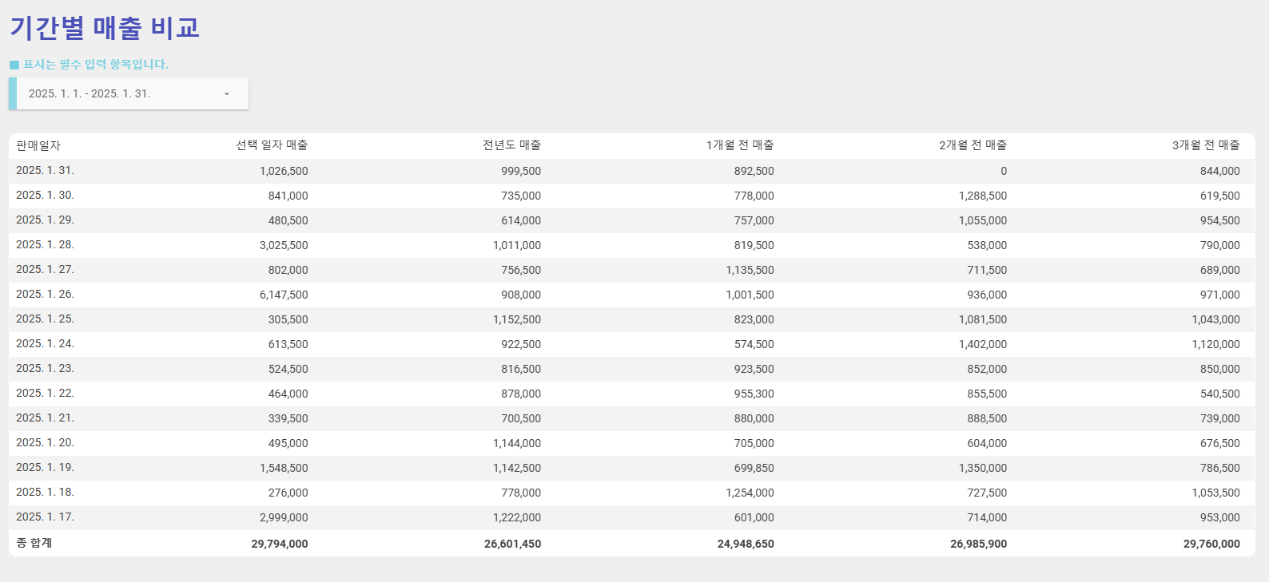Select the 2025. 1. 29. date cell
The height and width of the screenshot is (582, 1269).
(45, 220)
